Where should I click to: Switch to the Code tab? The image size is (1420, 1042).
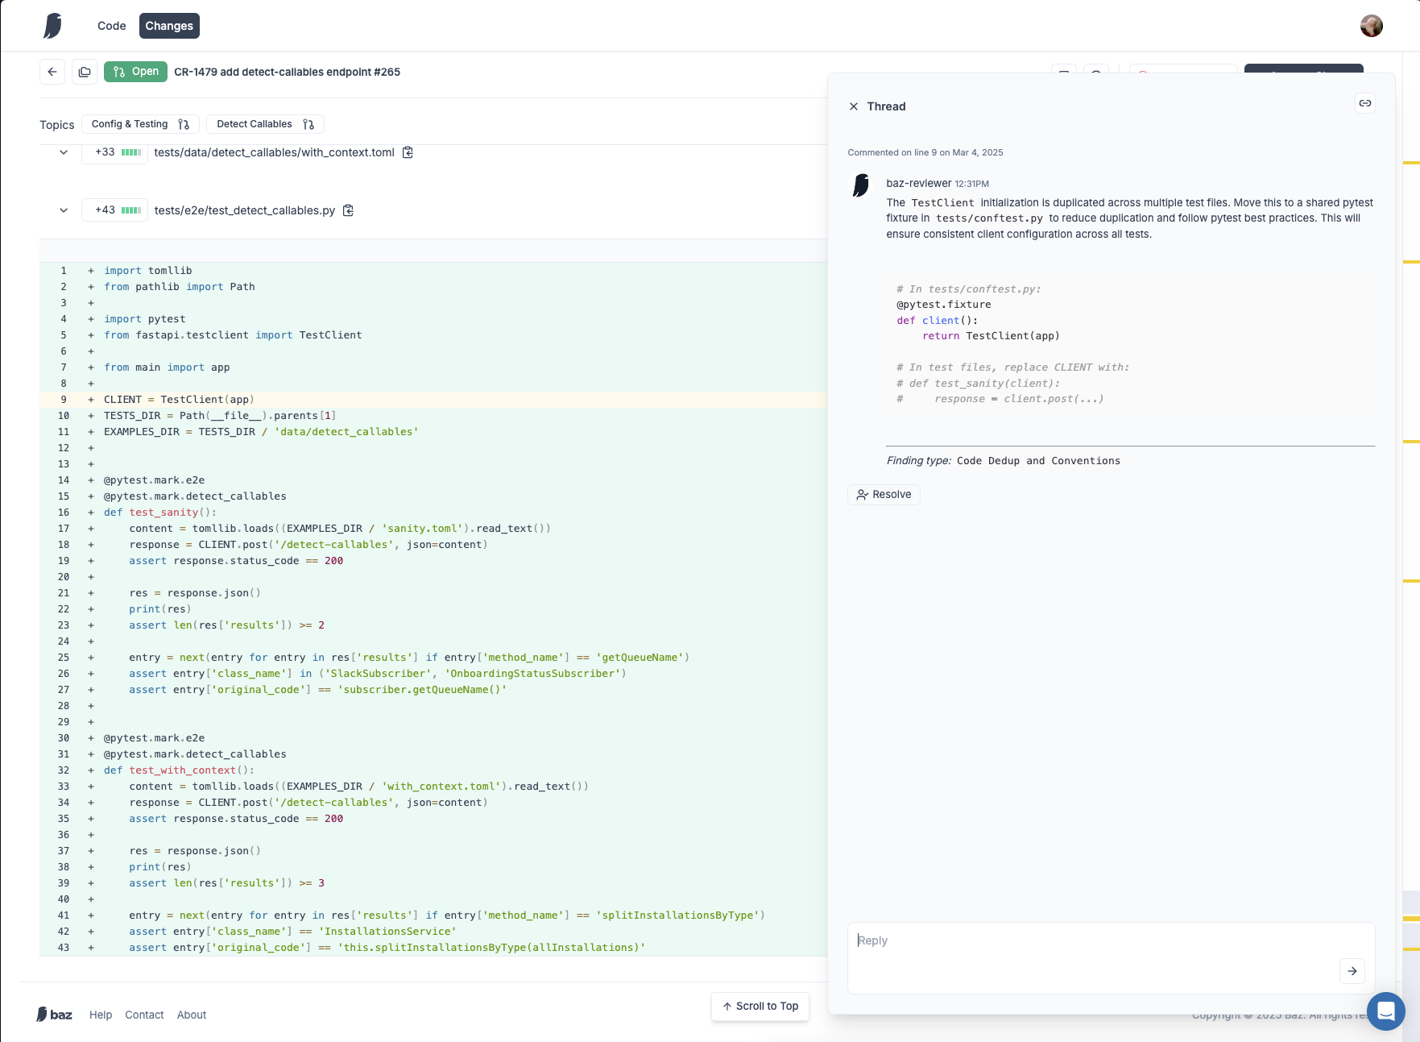click(x=112, y=26)
